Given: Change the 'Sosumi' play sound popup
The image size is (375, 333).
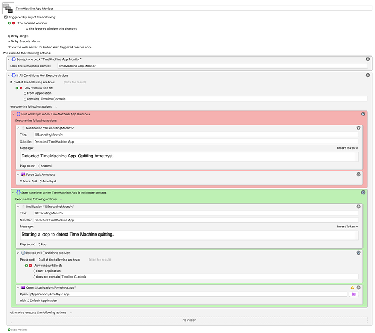Looking at the screenshot, I should 45,166.
